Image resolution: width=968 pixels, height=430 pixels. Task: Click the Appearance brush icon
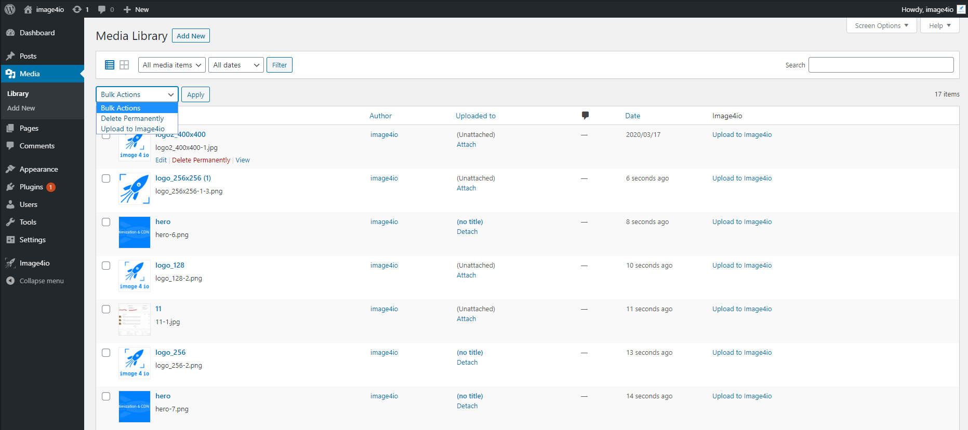click(x=10, y=169)
